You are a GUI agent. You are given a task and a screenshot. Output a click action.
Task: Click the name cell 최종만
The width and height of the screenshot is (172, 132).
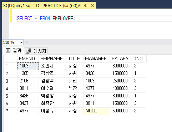tap(52, 104)
